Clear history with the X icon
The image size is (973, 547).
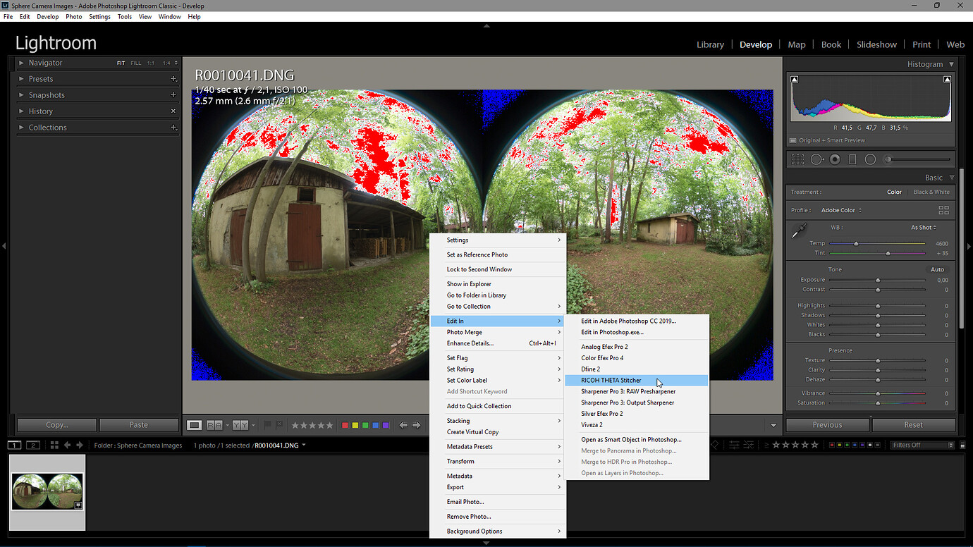173,111
